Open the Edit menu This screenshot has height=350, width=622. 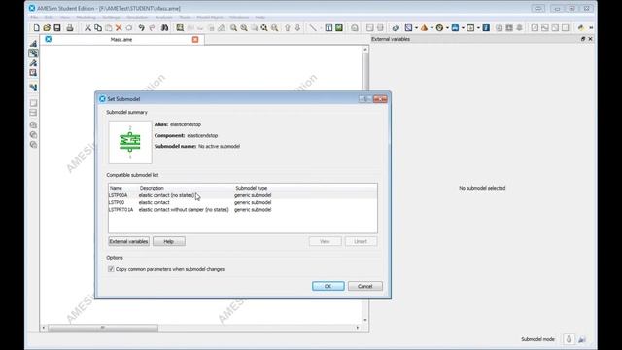(x=49, y=17)
